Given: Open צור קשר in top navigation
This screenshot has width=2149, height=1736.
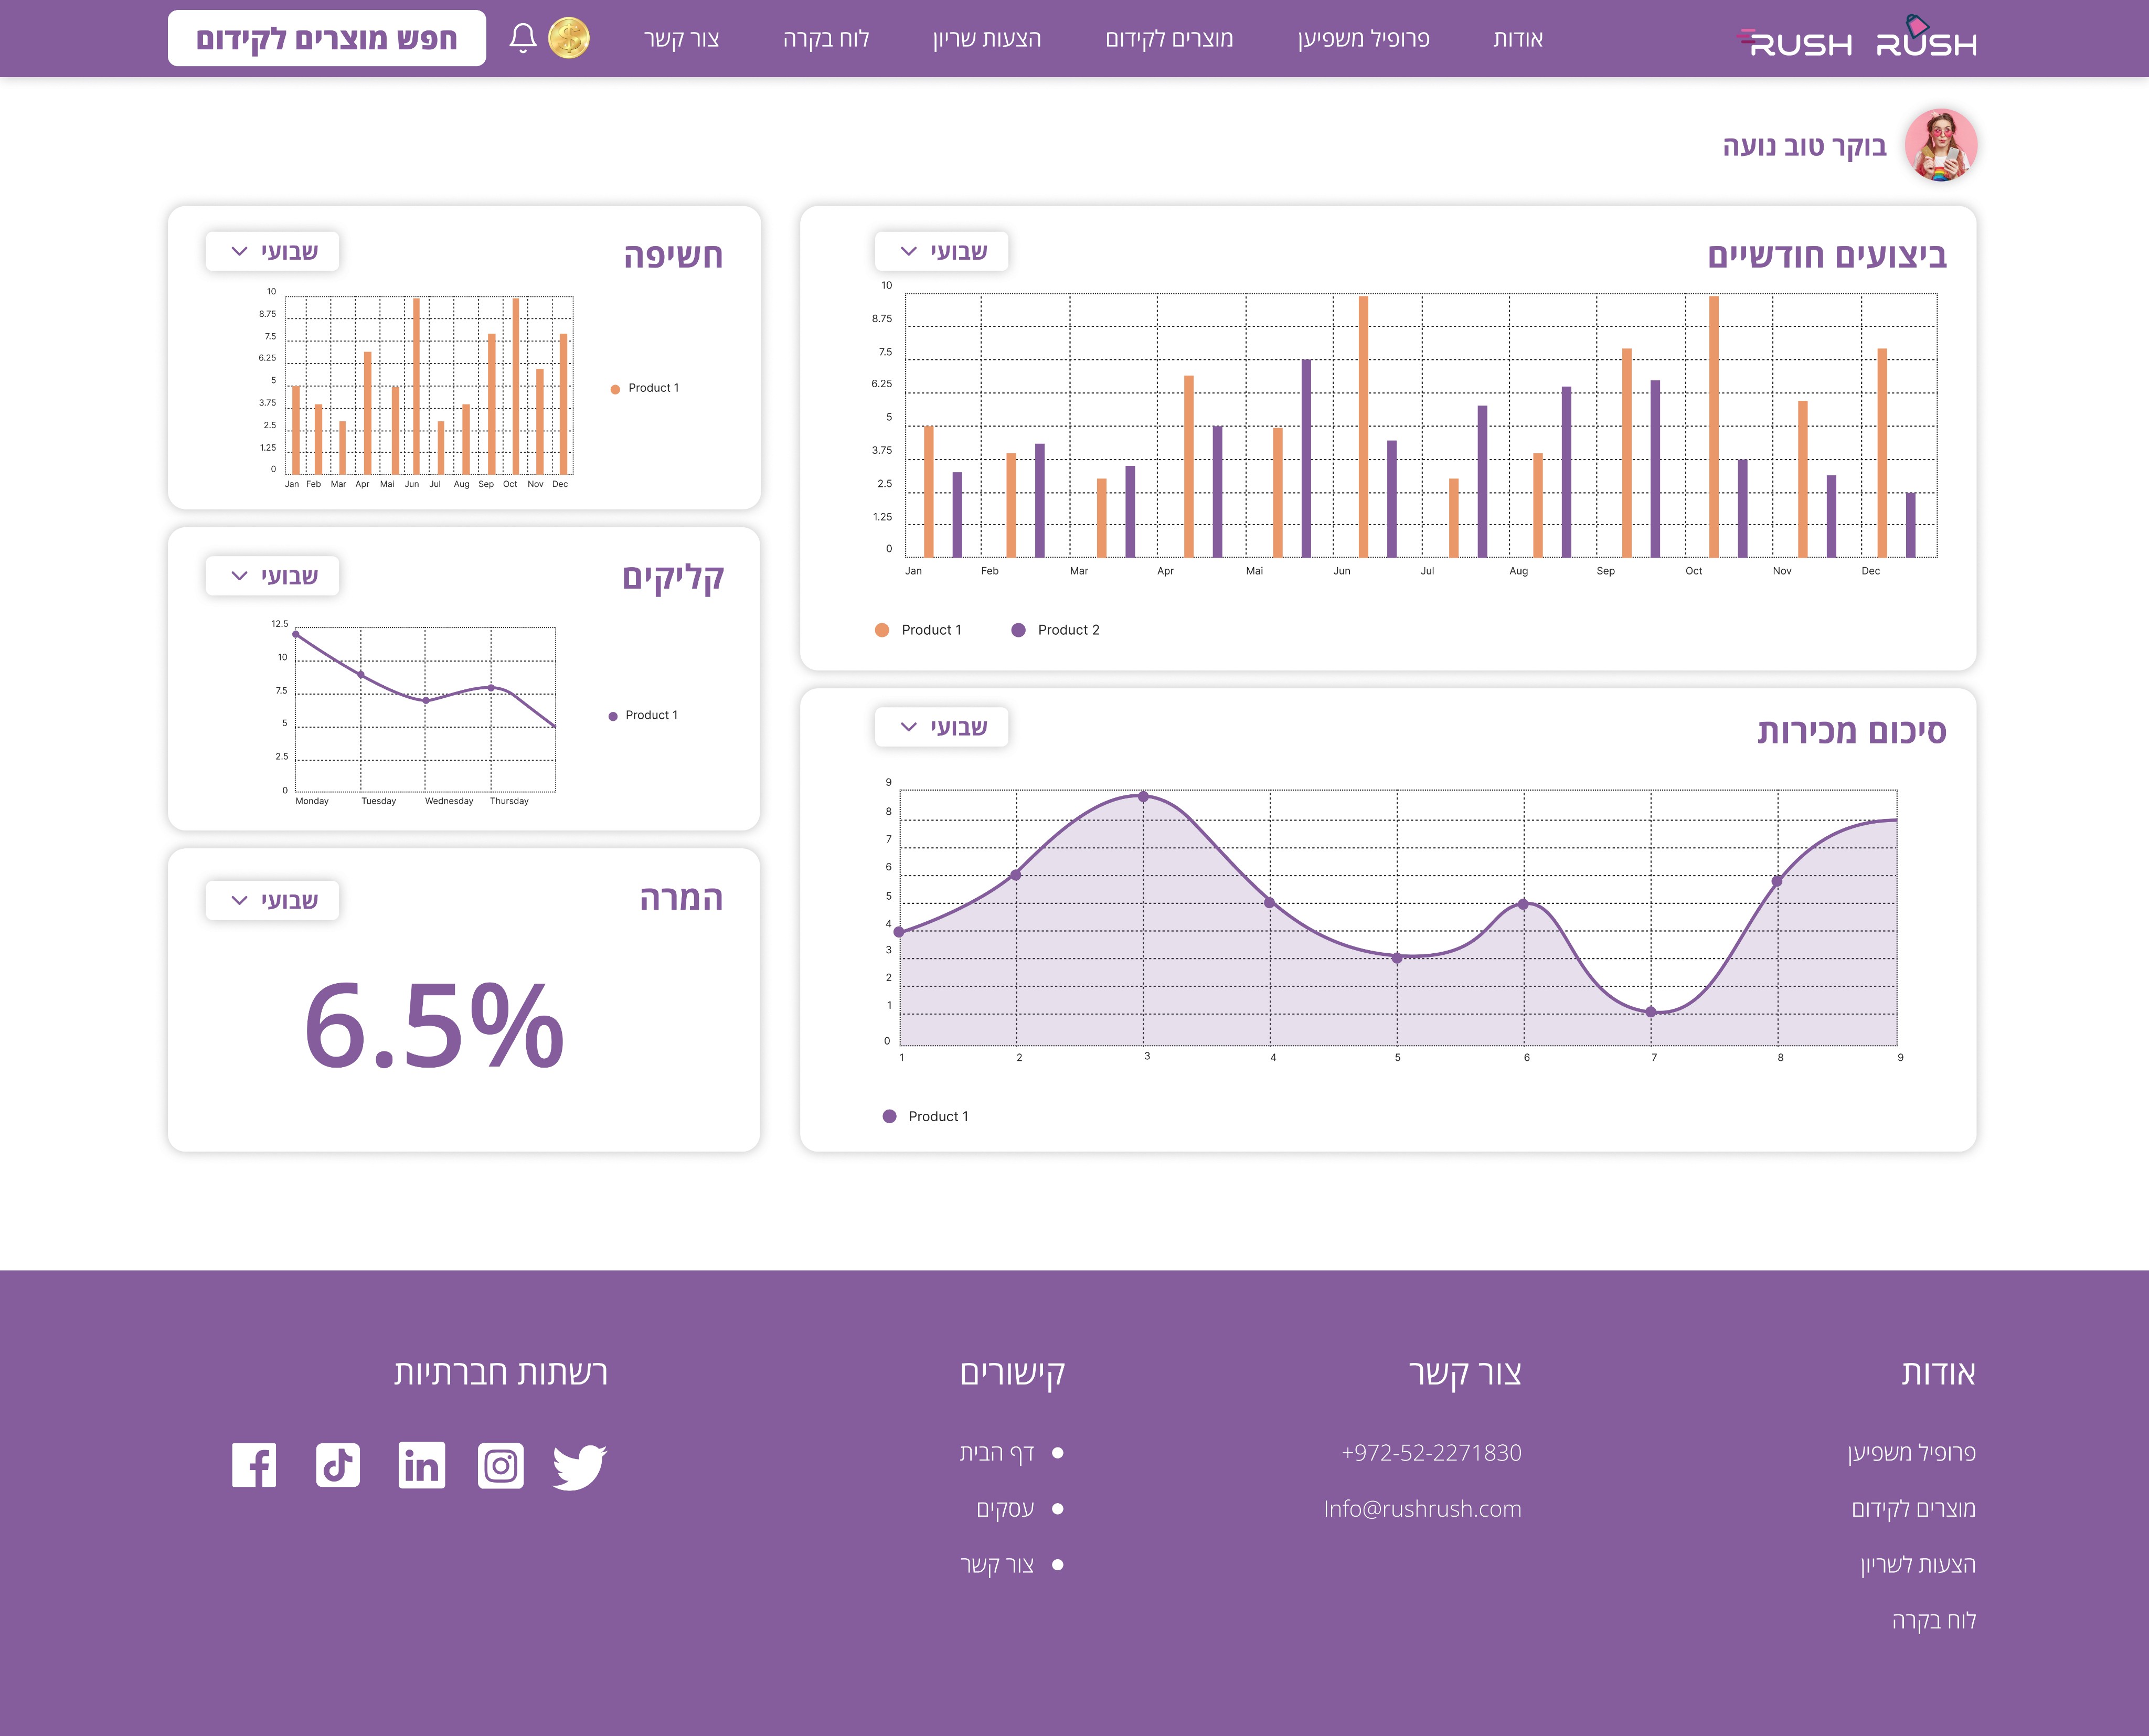Looking at the screenshot, I should [x=682, y=39].
